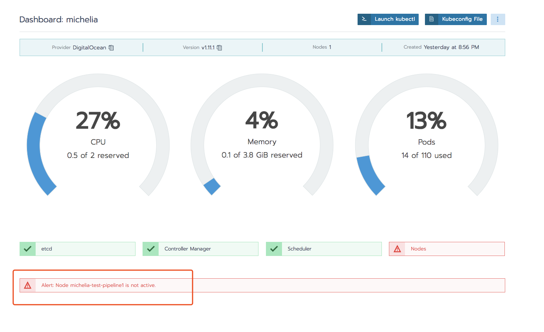544x332 pixels.
Task: Open the cluster options kebab menu
Action: [498, 19]
